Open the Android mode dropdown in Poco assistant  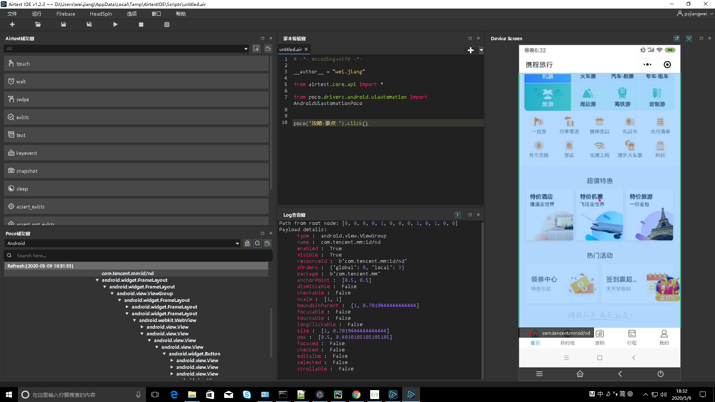point(122,243)
